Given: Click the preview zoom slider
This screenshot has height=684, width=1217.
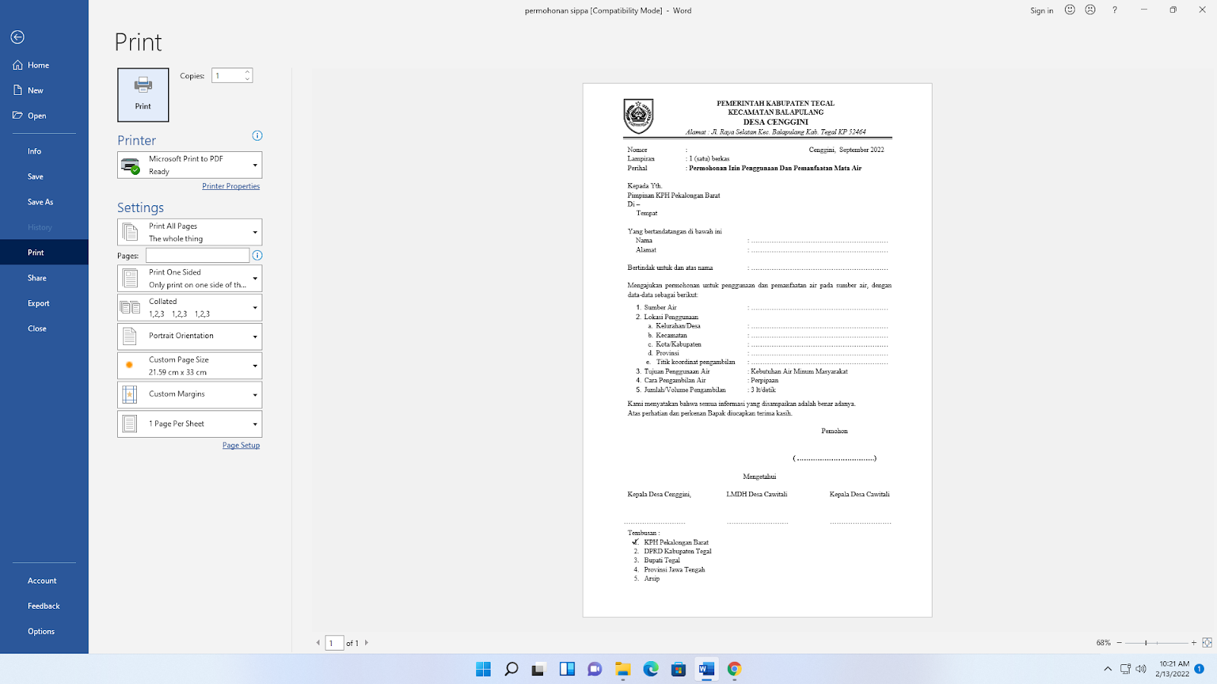Looking at the screenshot, I should click(1156, 643).
